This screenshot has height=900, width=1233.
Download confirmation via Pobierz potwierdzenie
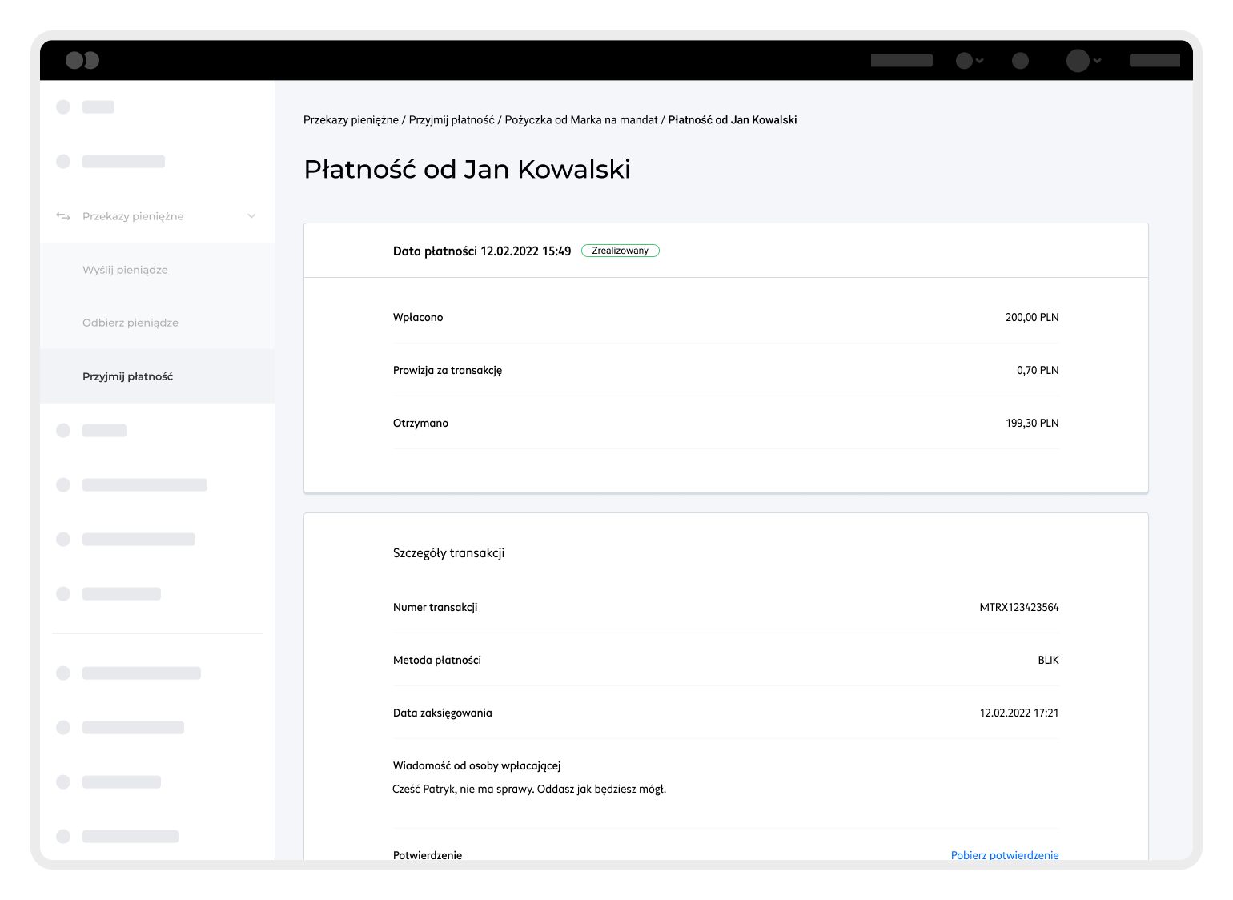[1004, 854]
